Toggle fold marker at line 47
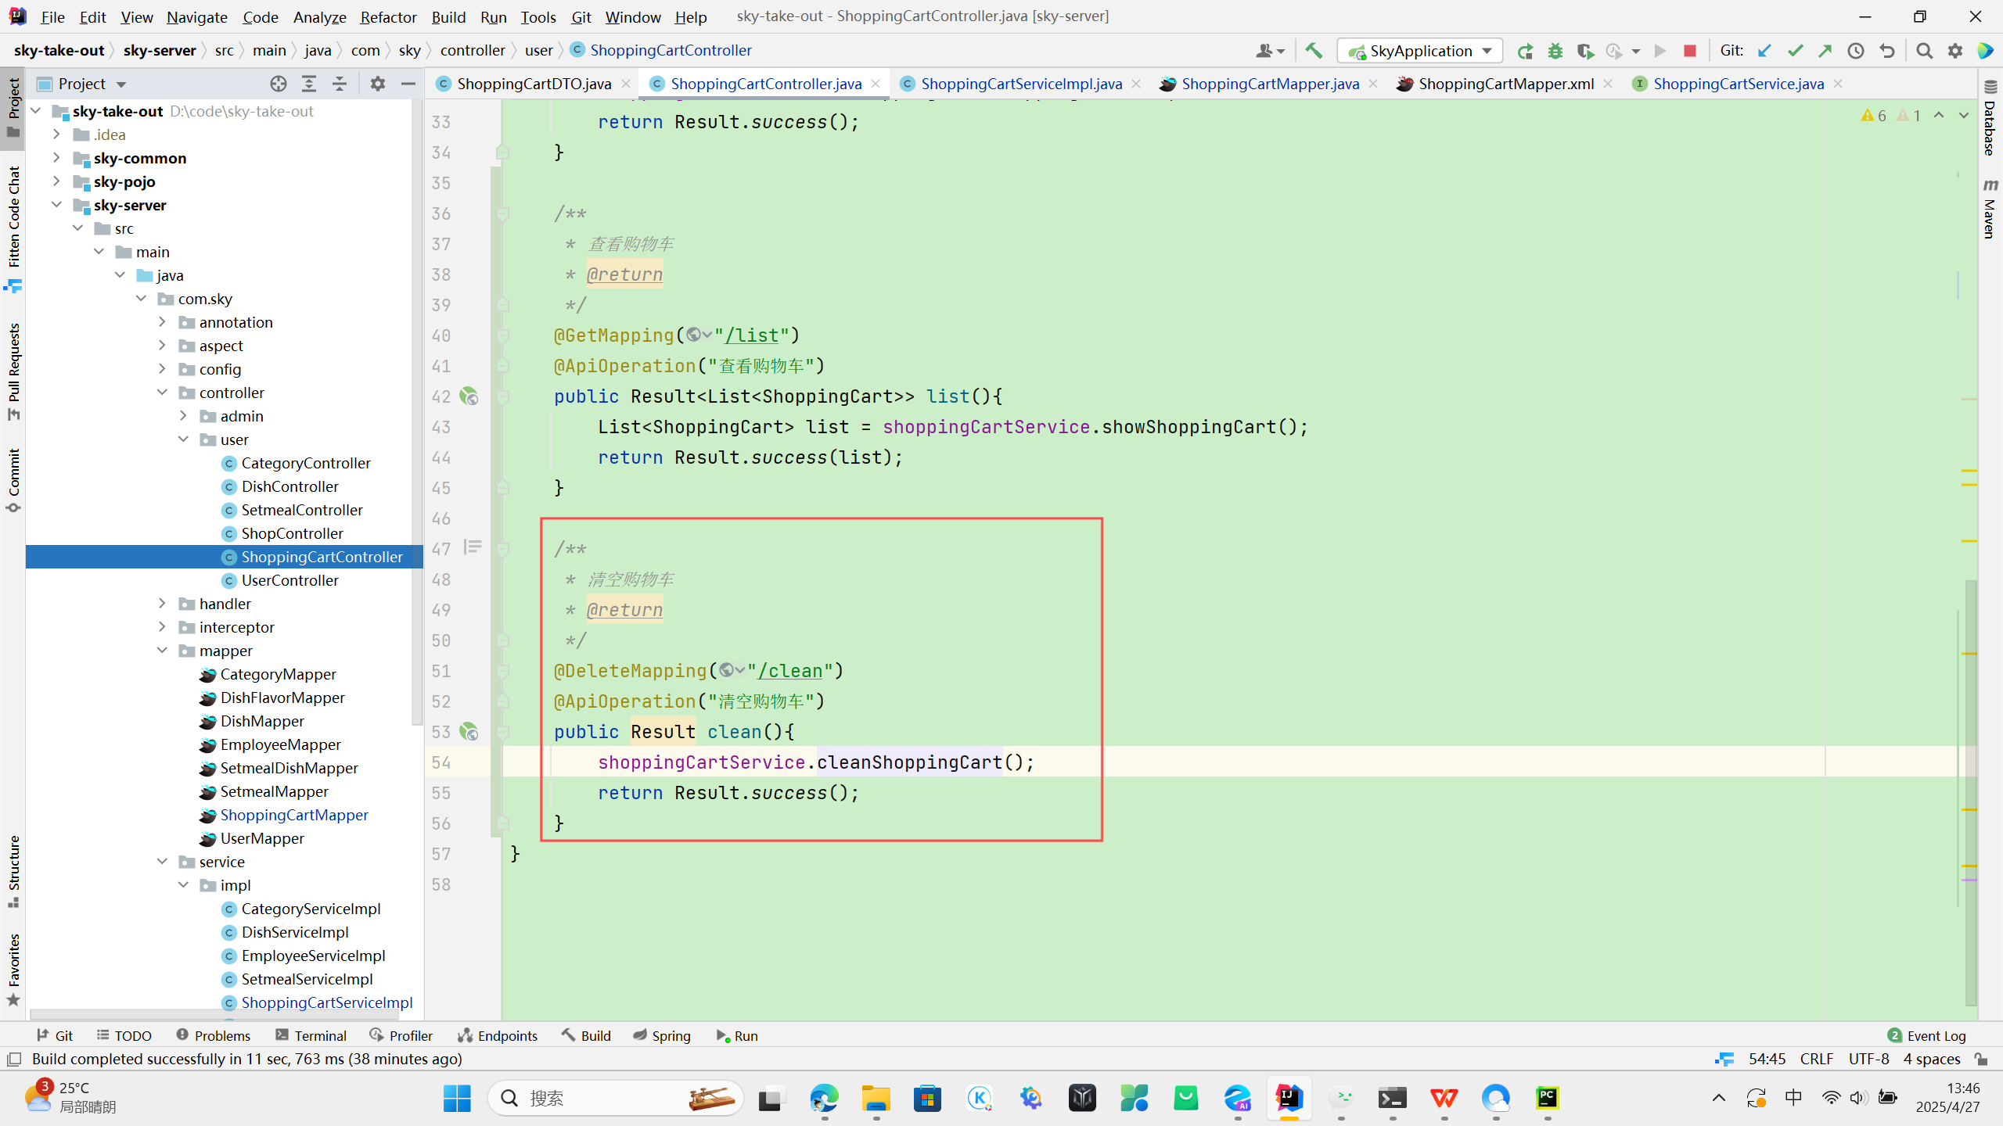The width and height of the screenshot is (2003, 1126). [503, 549]
